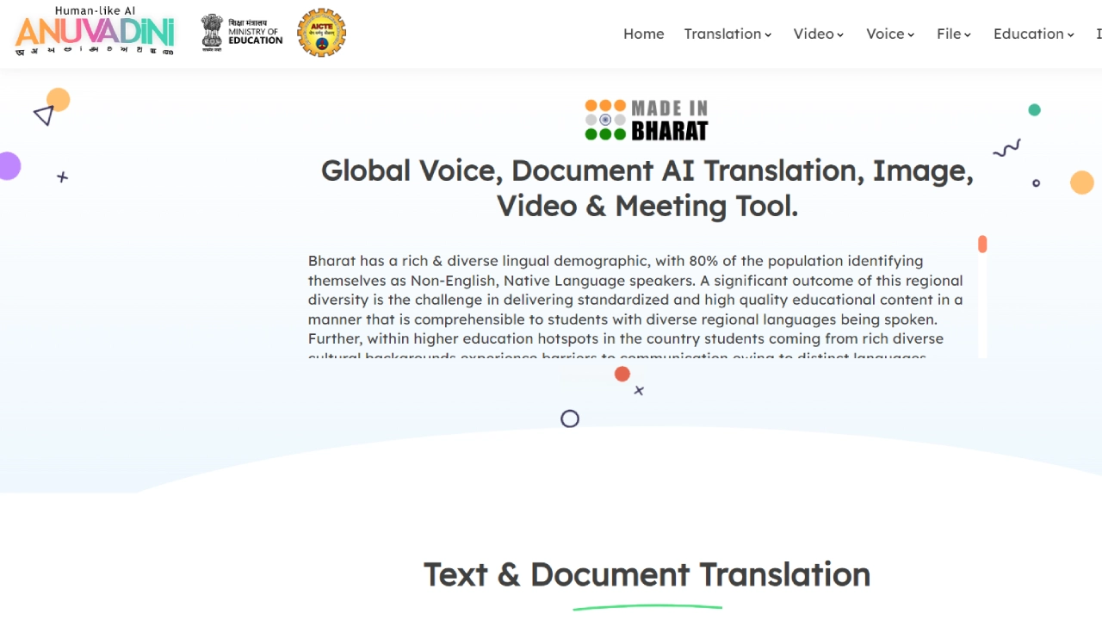The height and width of the screenshot is (620, 1102).
Task: Click the wavy squiggle decoration
Action: (1006, 149)
